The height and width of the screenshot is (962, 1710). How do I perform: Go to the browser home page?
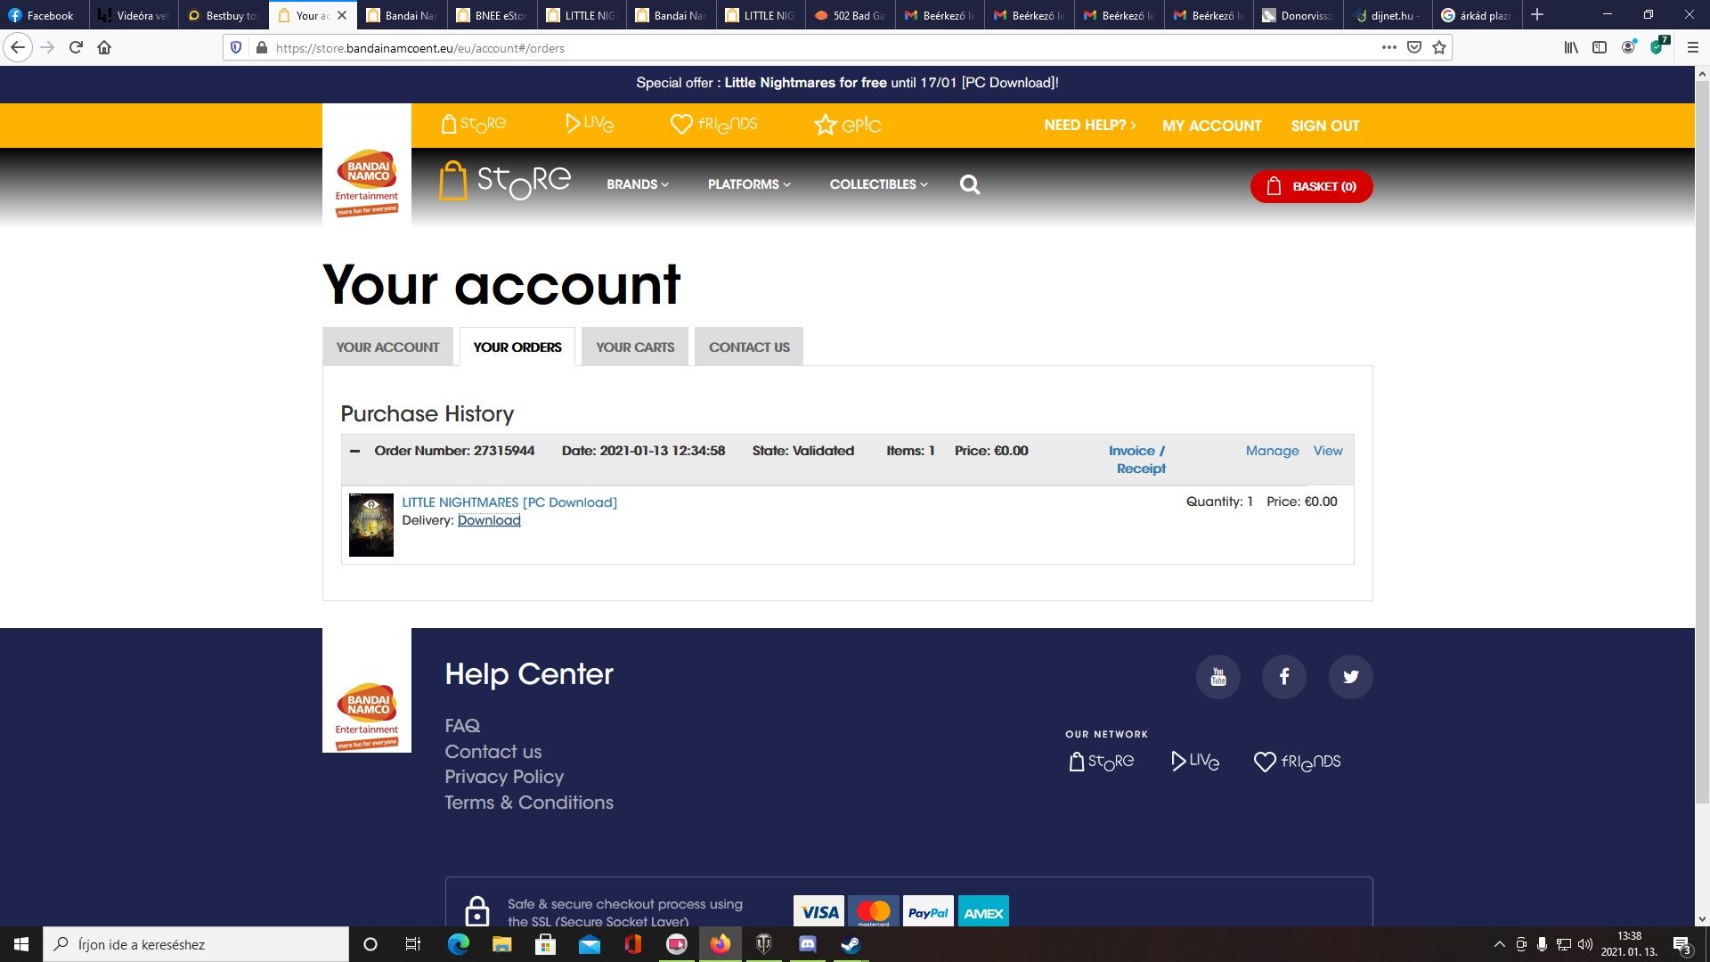(104, 47)
